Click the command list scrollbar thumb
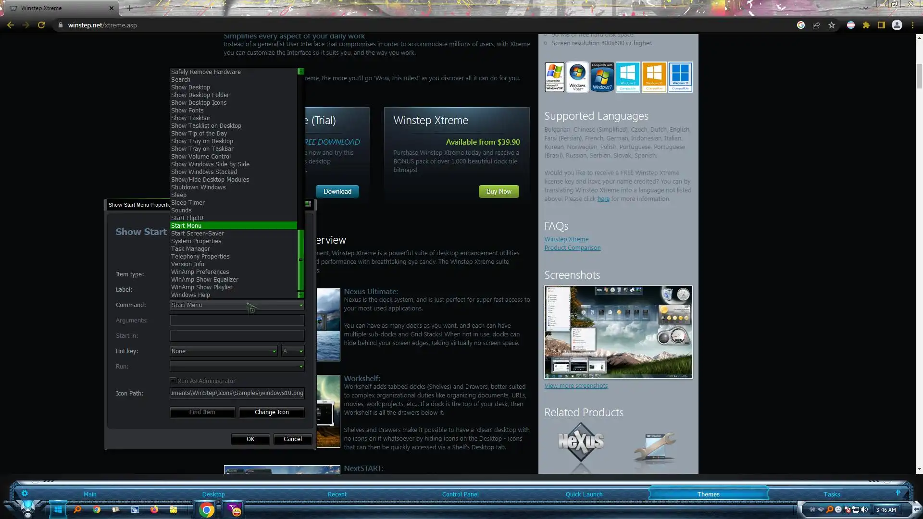 point(300,259)
